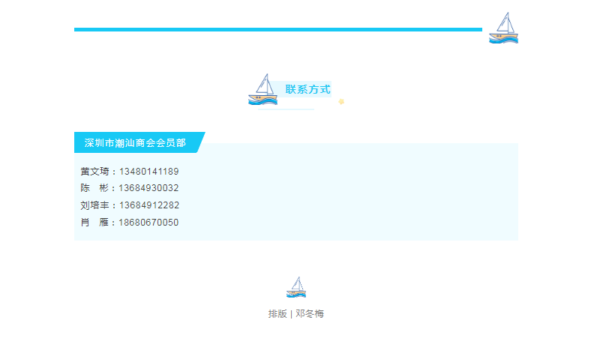Viewport: 600px width, 341px height.
Task: Click the name 邓冬梅 in the footer
Action: coord(310,314)
